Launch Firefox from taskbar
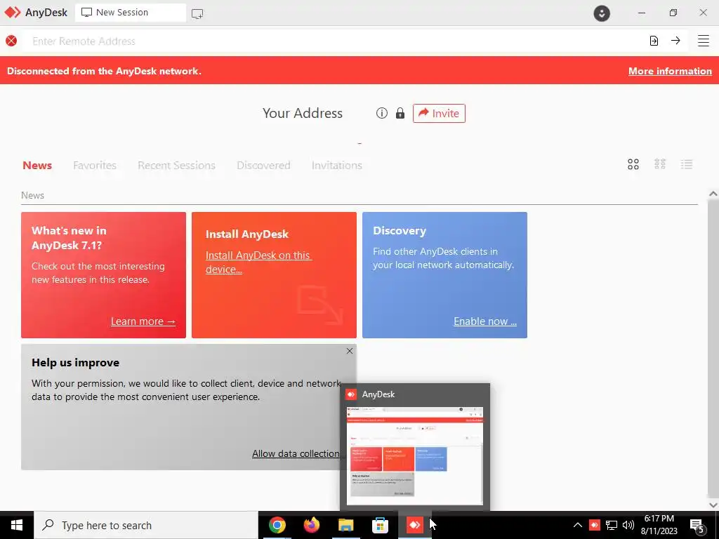This screenshot has height=539, width=719. 311,525
